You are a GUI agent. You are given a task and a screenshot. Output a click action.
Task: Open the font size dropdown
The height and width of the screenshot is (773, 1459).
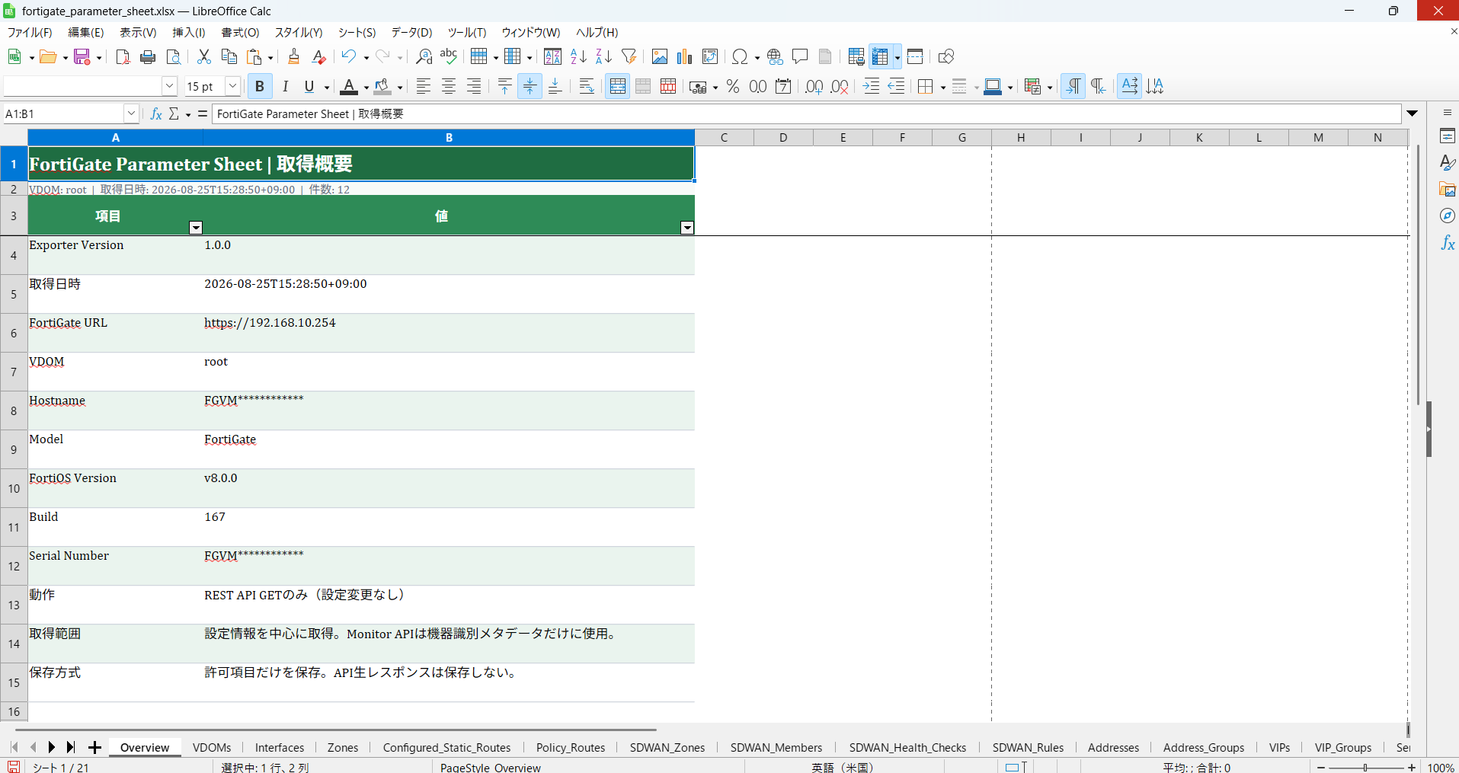pyautogui.click(x=233, y=87)
